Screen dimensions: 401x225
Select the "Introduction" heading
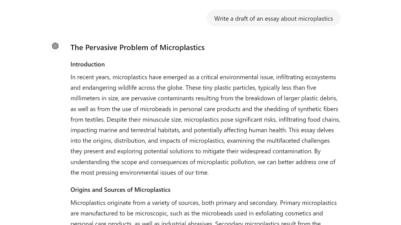87,64
